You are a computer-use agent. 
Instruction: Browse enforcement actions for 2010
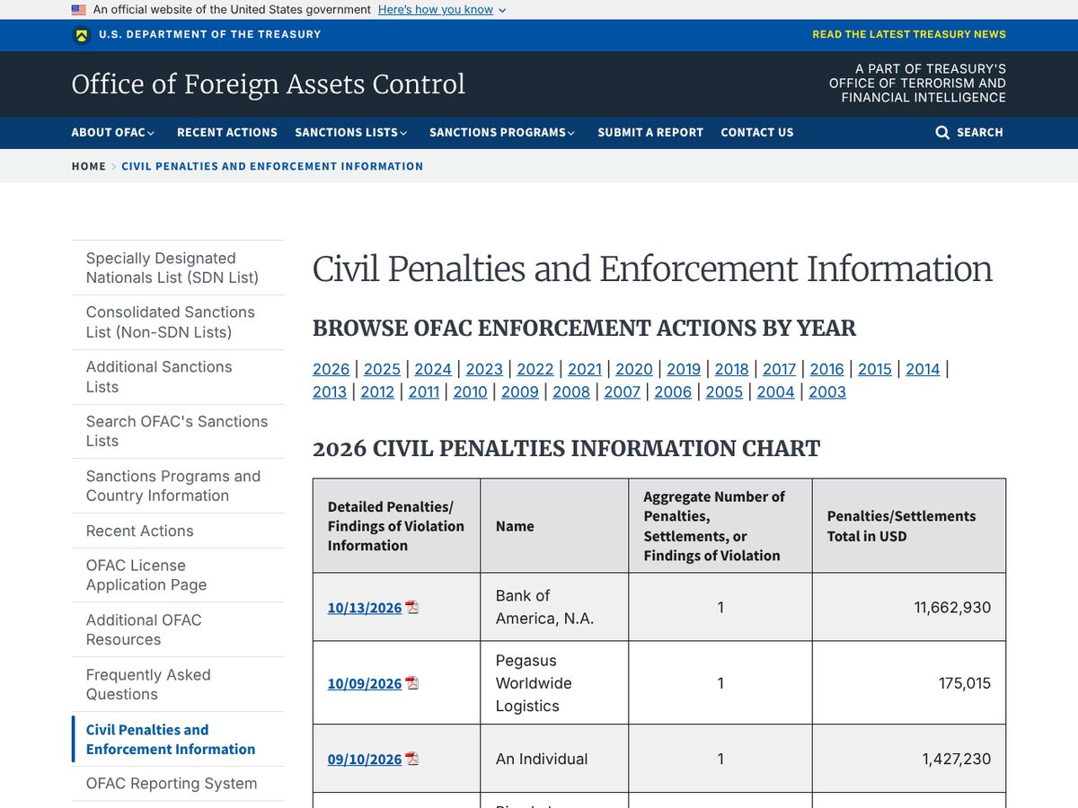coord(470,392)
